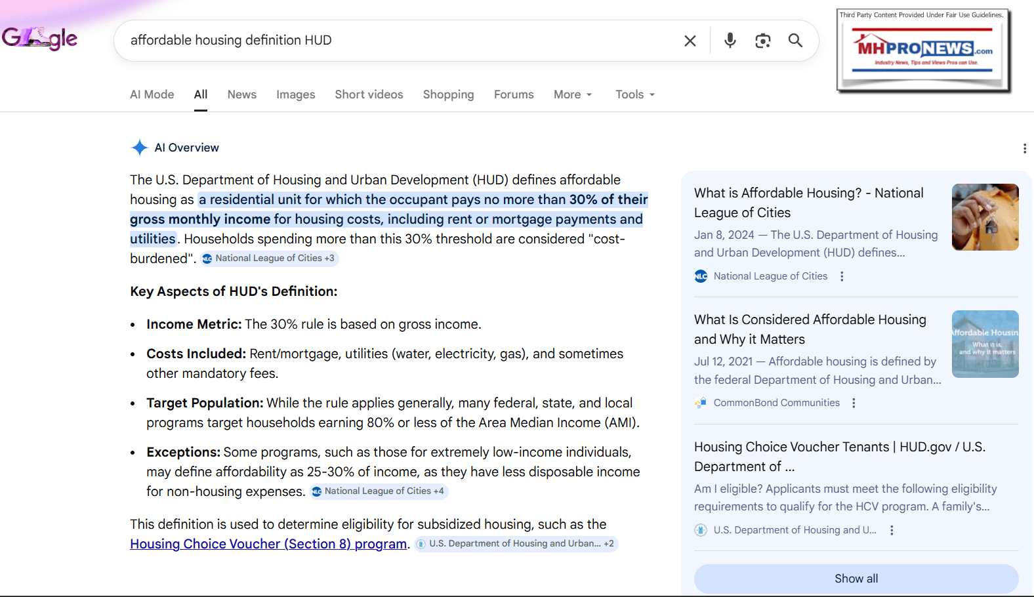Switch to the News tab
Screen dimensions: 1034x597
[241, 94]
